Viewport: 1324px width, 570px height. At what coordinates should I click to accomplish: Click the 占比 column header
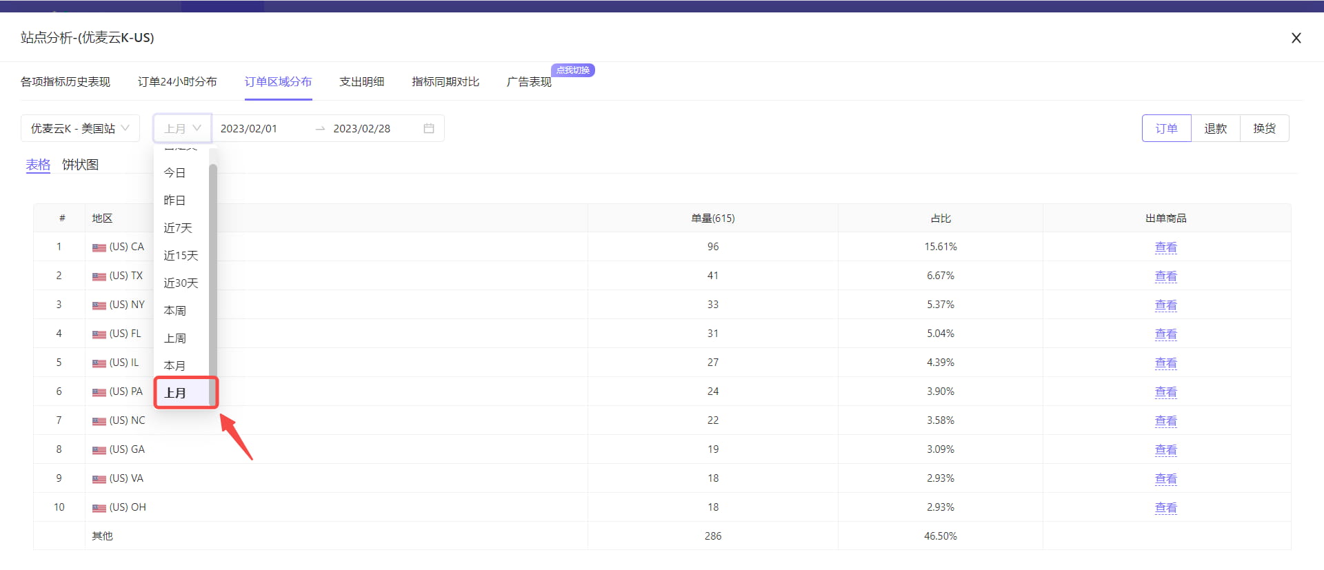point(941,218)
